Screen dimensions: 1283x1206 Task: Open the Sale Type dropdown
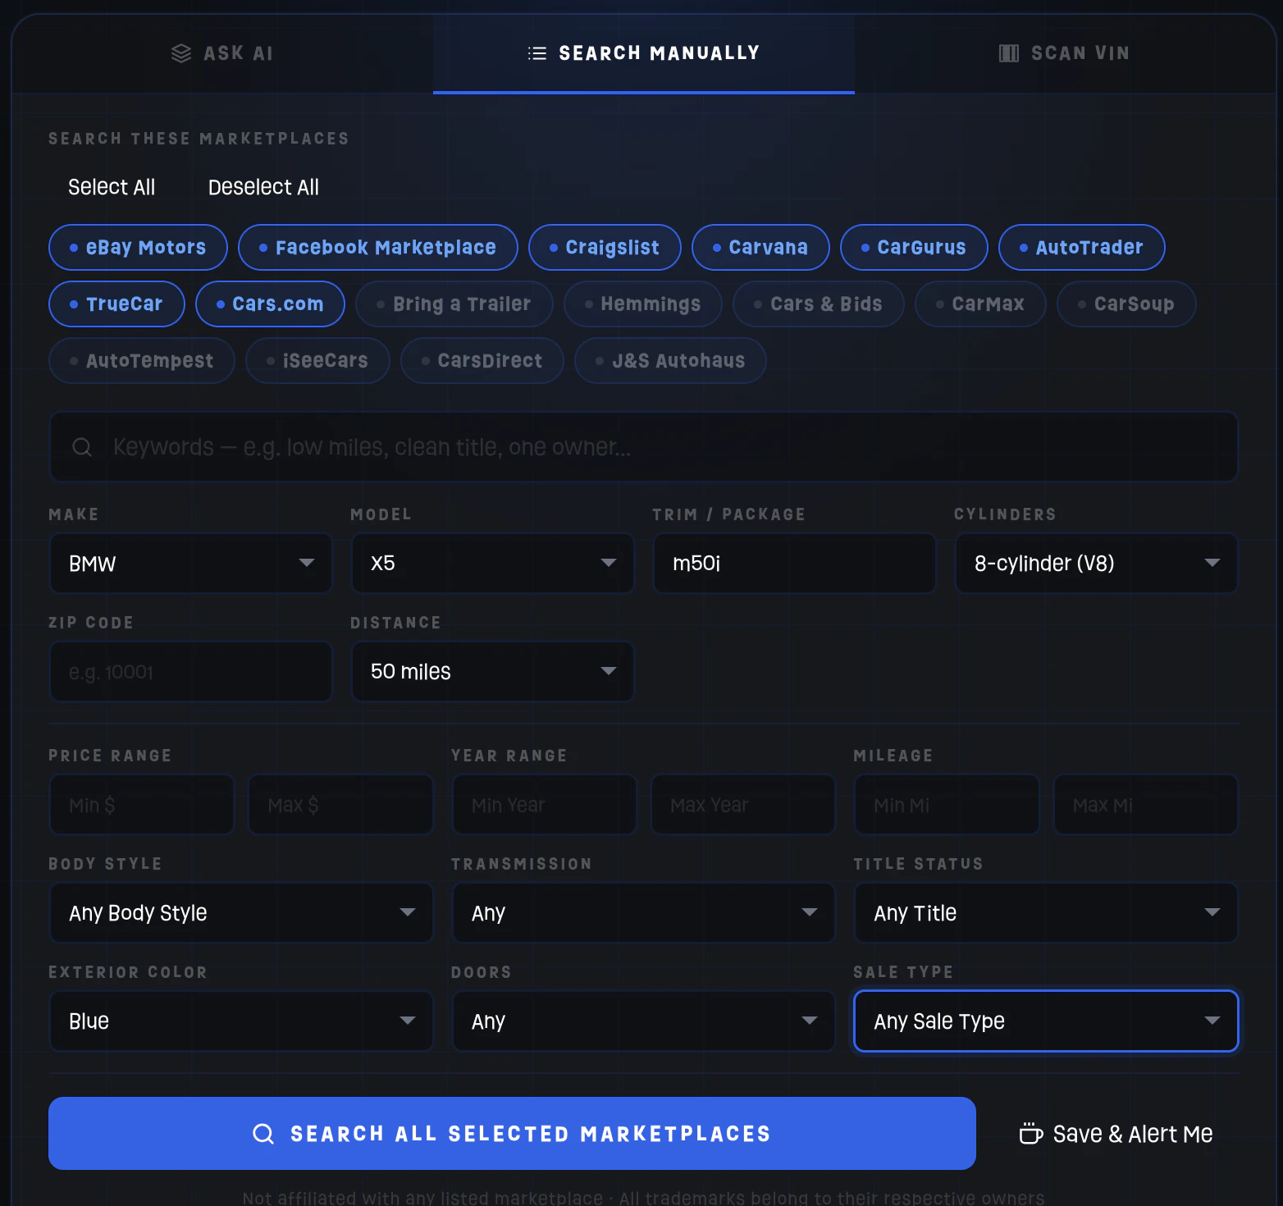tap(1046, 1021)
